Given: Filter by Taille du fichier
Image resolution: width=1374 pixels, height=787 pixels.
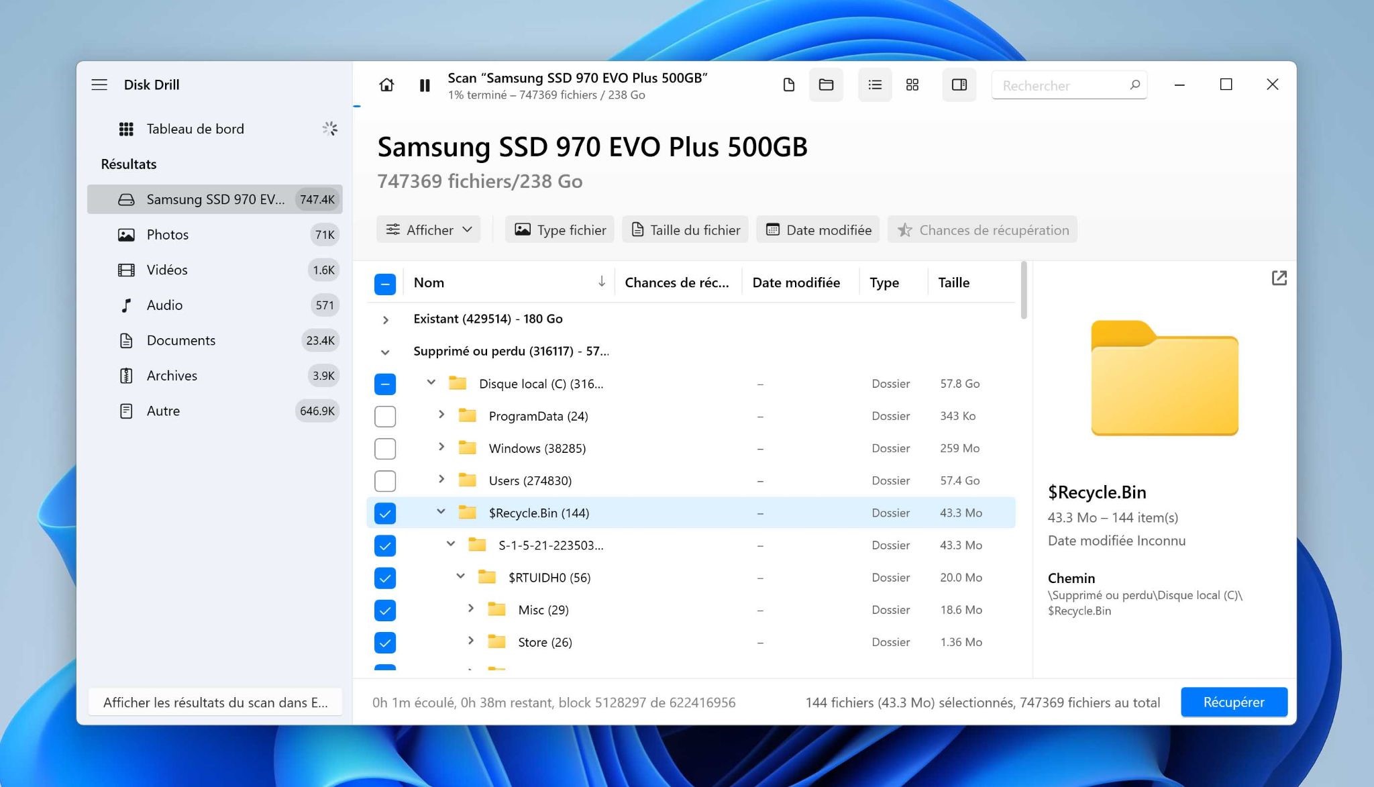Looking at the screenshot, I should click(x=685, y=229).
